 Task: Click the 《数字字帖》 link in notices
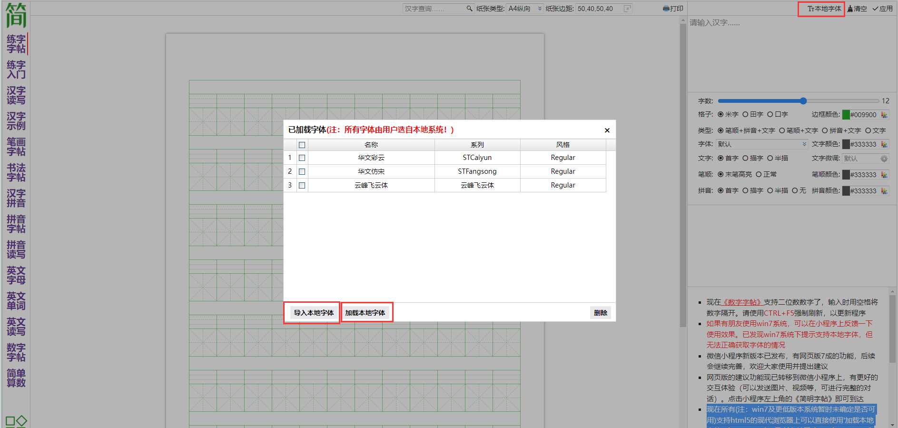[x=742, y=302]
